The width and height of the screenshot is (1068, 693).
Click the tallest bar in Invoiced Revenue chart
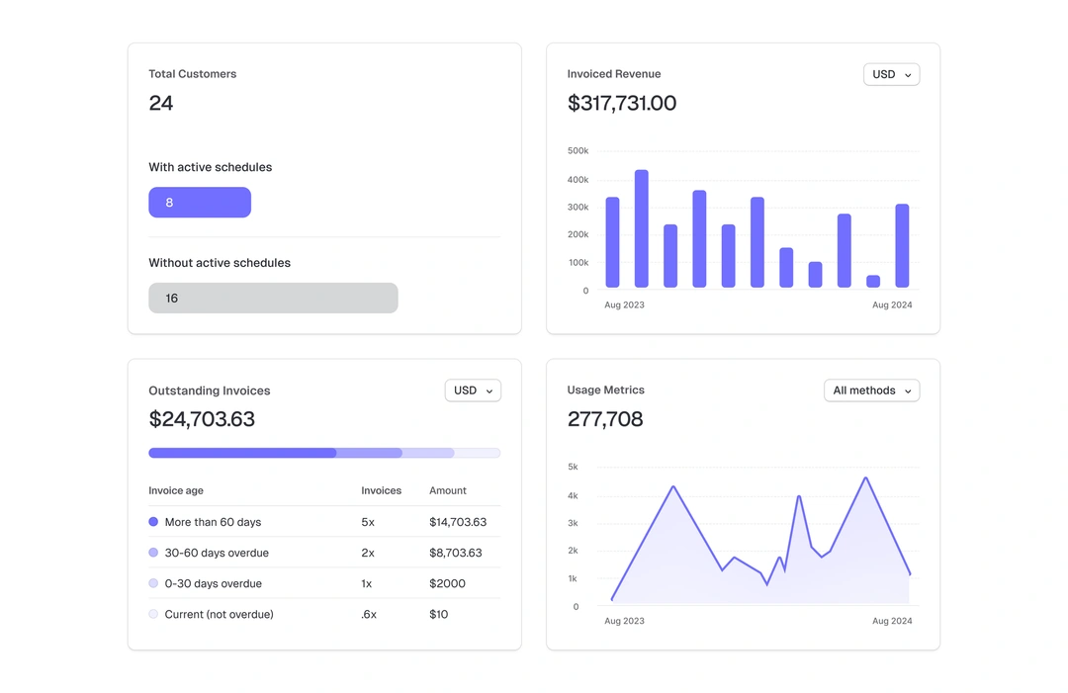tap(641, 228)
